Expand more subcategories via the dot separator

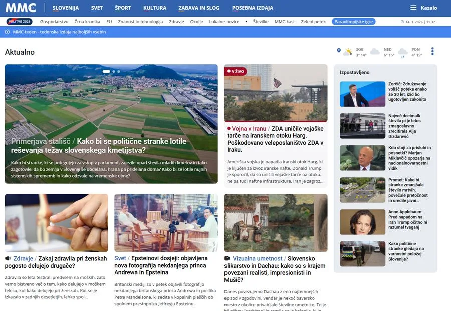tap(246, 22)
